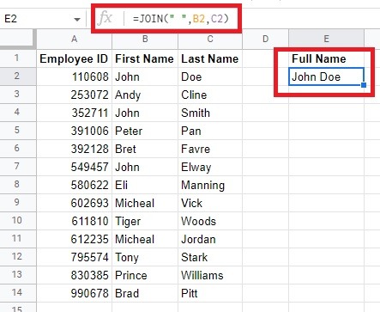Select row 11 header
Image resolution: width=380 pixels, height=312 pixels.
coord(18,239)
